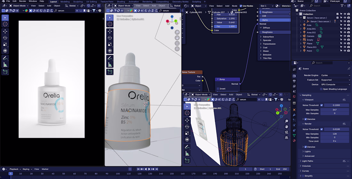Click the Saturation 1.090 slider field
The height and width of the screenshot is (179, 352).
tap(225, 19)
